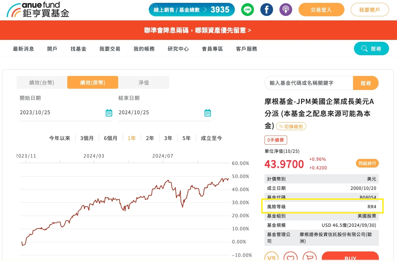Focus the fund code keyword search box
Screen dimensions: 397x261
point(309,83)
